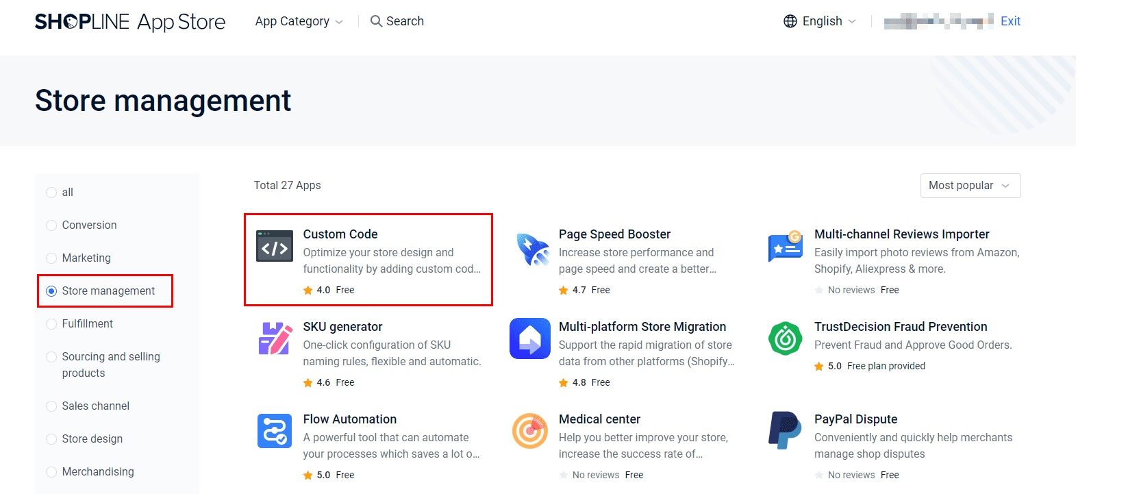Open Multi-platform Store Migration title link

coord(642,327)
